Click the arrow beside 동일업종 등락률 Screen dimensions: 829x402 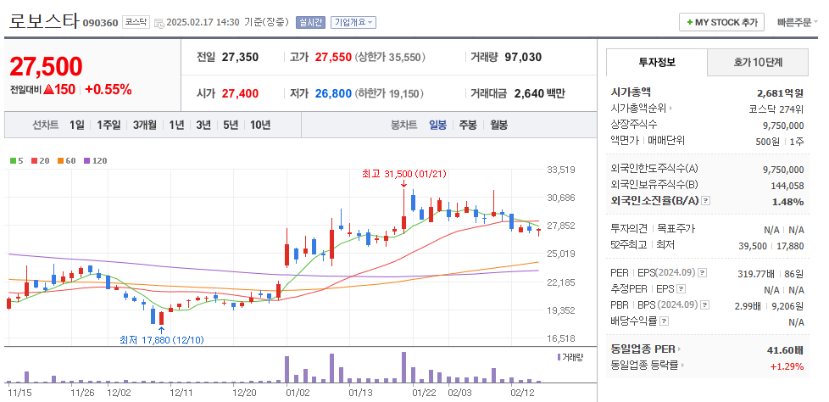(682, 365)
